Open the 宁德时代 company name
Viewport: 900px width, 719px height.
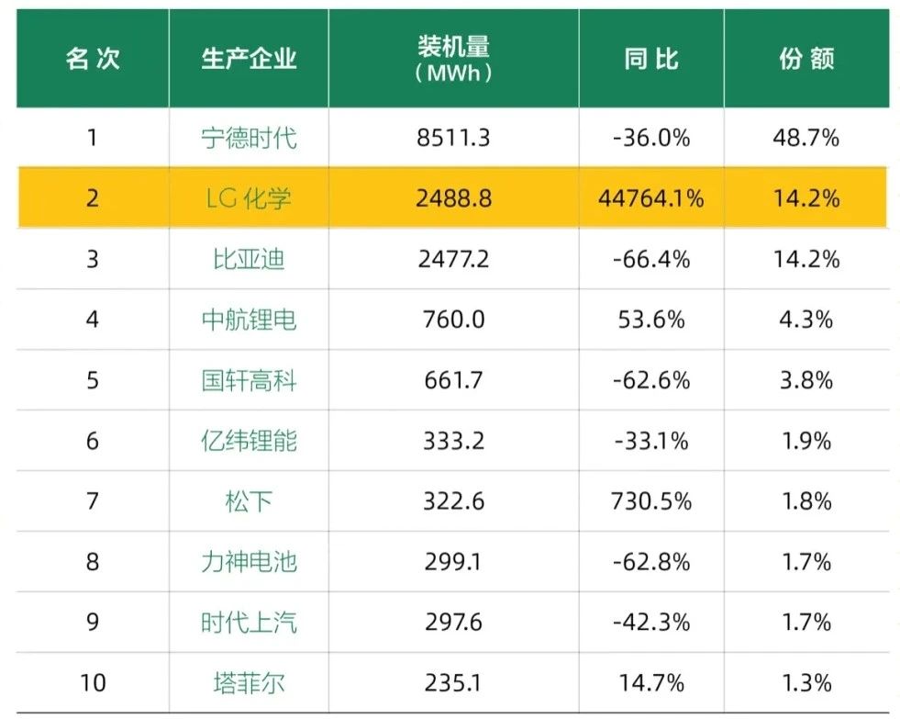tap(249, 138)
